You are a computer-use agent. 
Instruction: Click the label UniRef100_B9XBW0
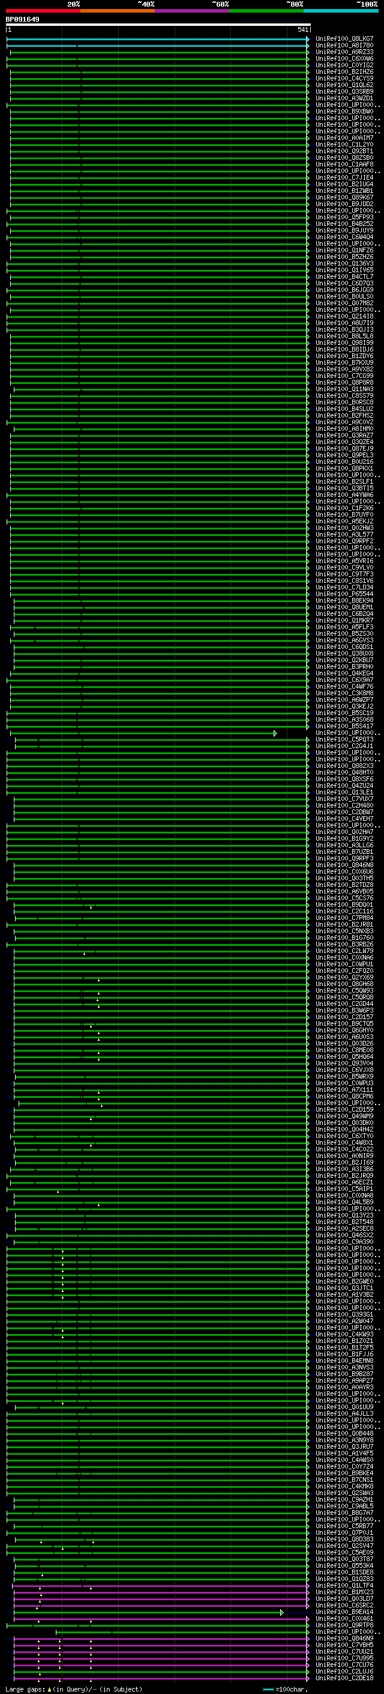(344, 112)
